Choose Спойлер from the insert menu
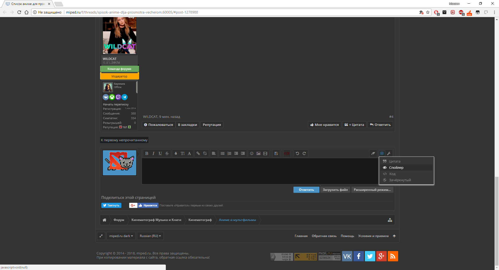 pyautogui.click(x=406, y=167)
